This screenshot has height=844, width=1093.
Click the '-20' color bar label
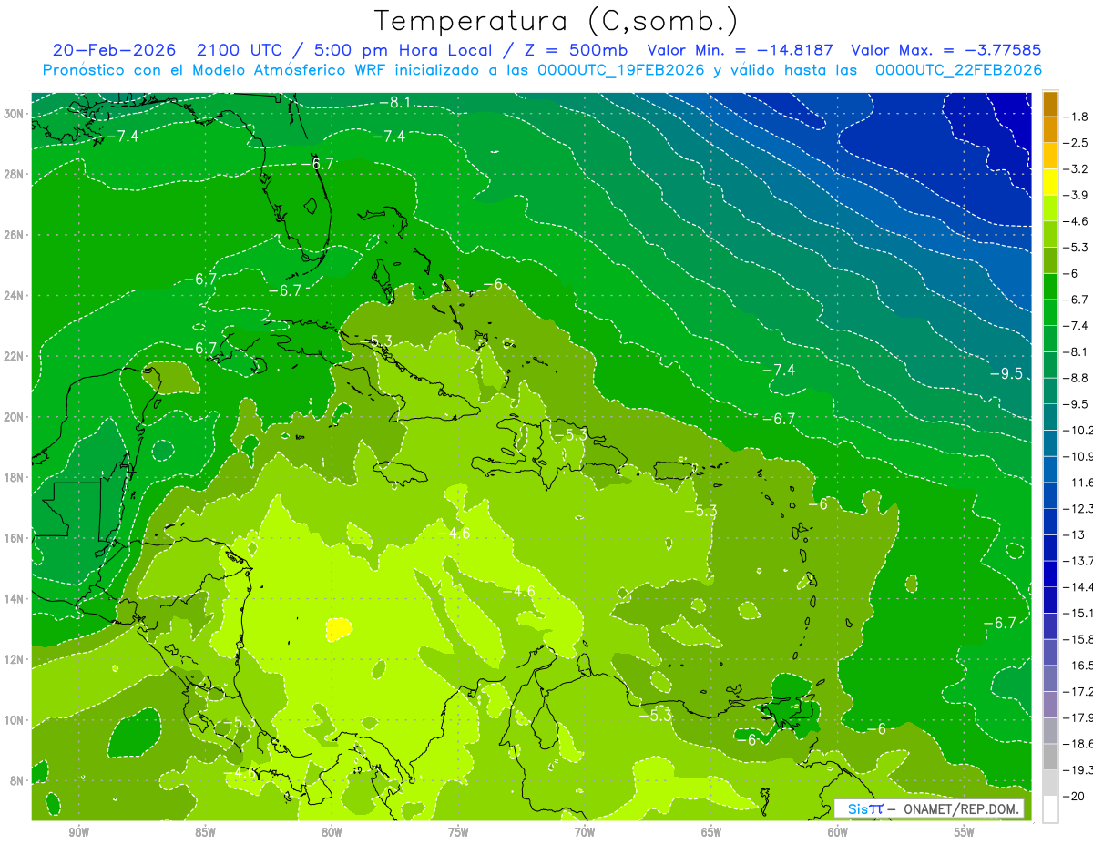(x=1075, y=796)
